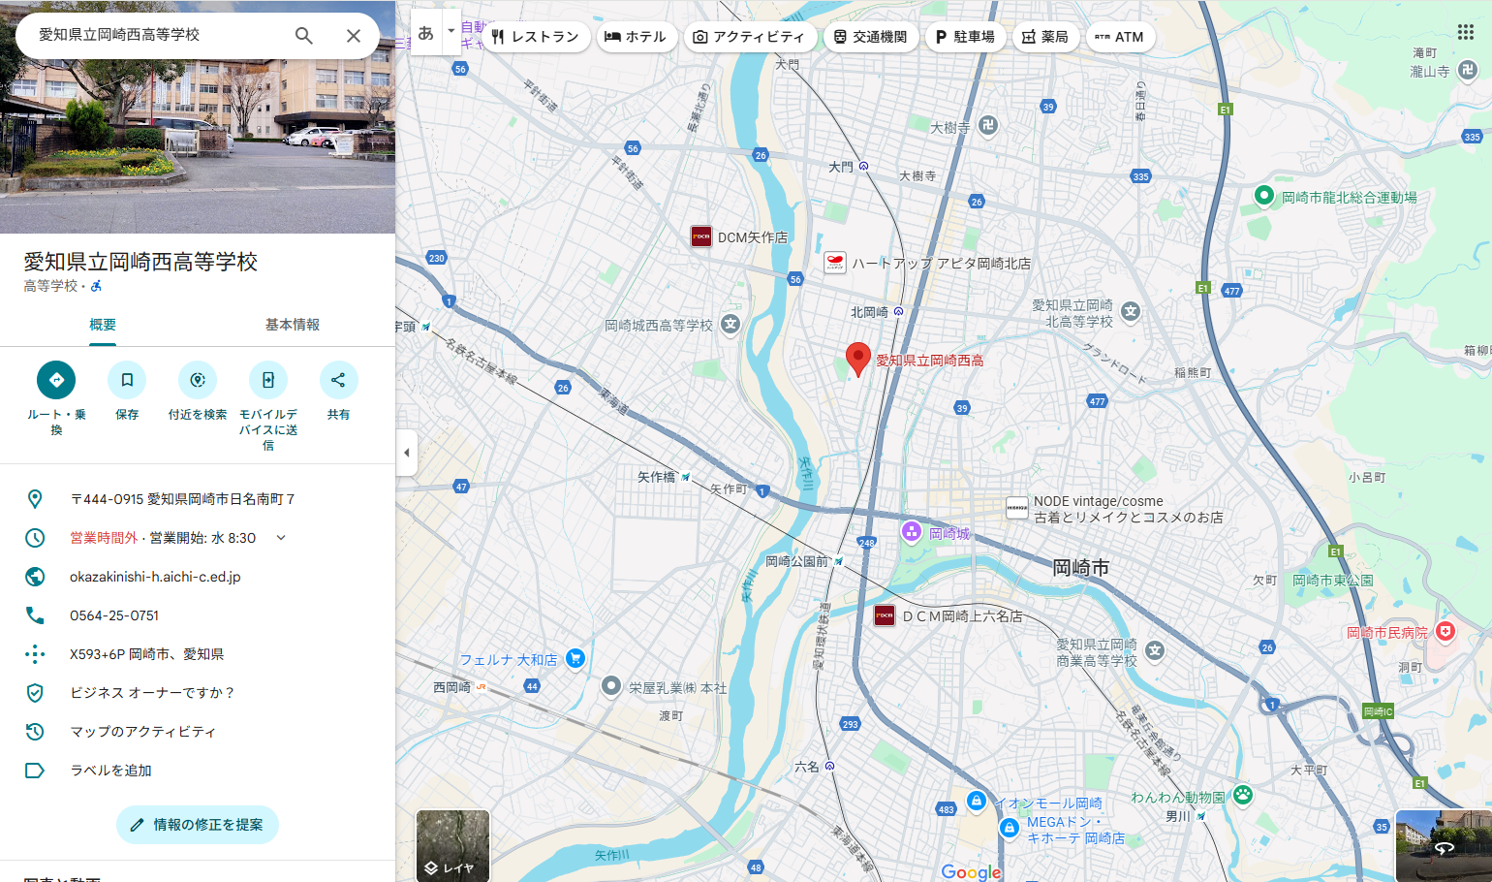Screen dimensions: 1492x882
Task: Open the レイヤ layers thumbnail
Action: point(452,845)
